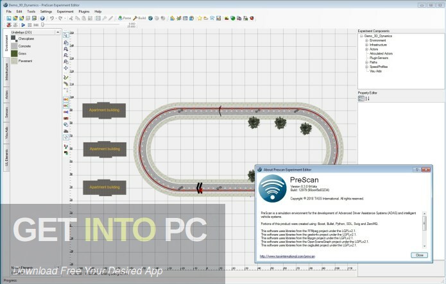This screenshot has height=284, width=446.
Task: Click the yellow star toolbar icon
Action: 200,18
